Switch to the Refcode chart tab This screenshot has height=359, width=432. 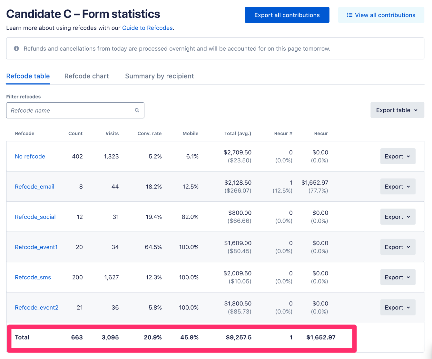click(86, 76)
